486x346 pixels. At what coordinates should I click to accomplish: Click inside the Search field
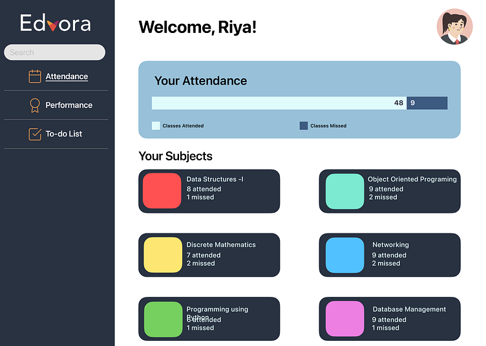[54, 52]
